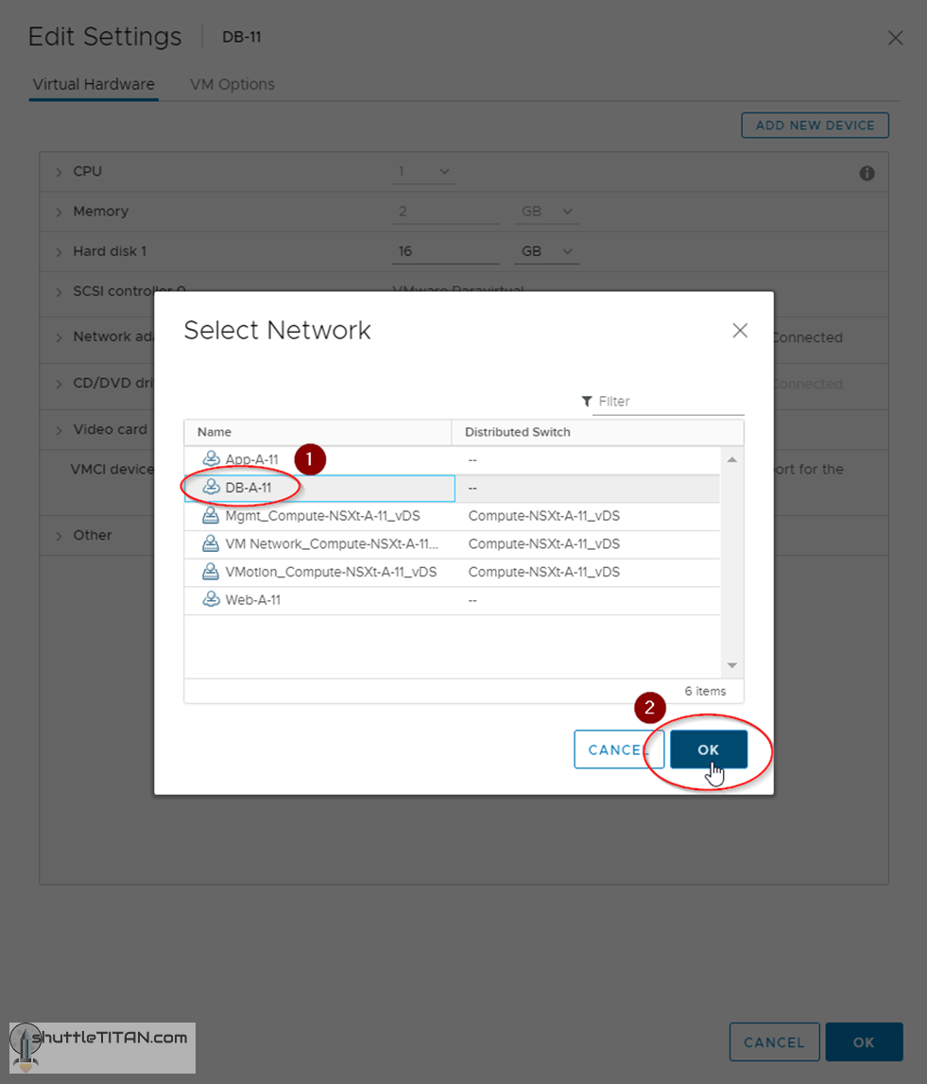The width and height of the screenshot is (927, 1084).
Task: Click the Web-A-11 network icon
Action: (x=211, y=600)
